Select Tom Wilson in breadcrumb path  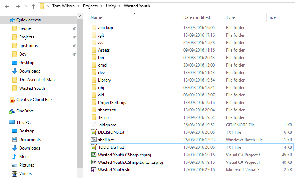(x=63, y=6)
